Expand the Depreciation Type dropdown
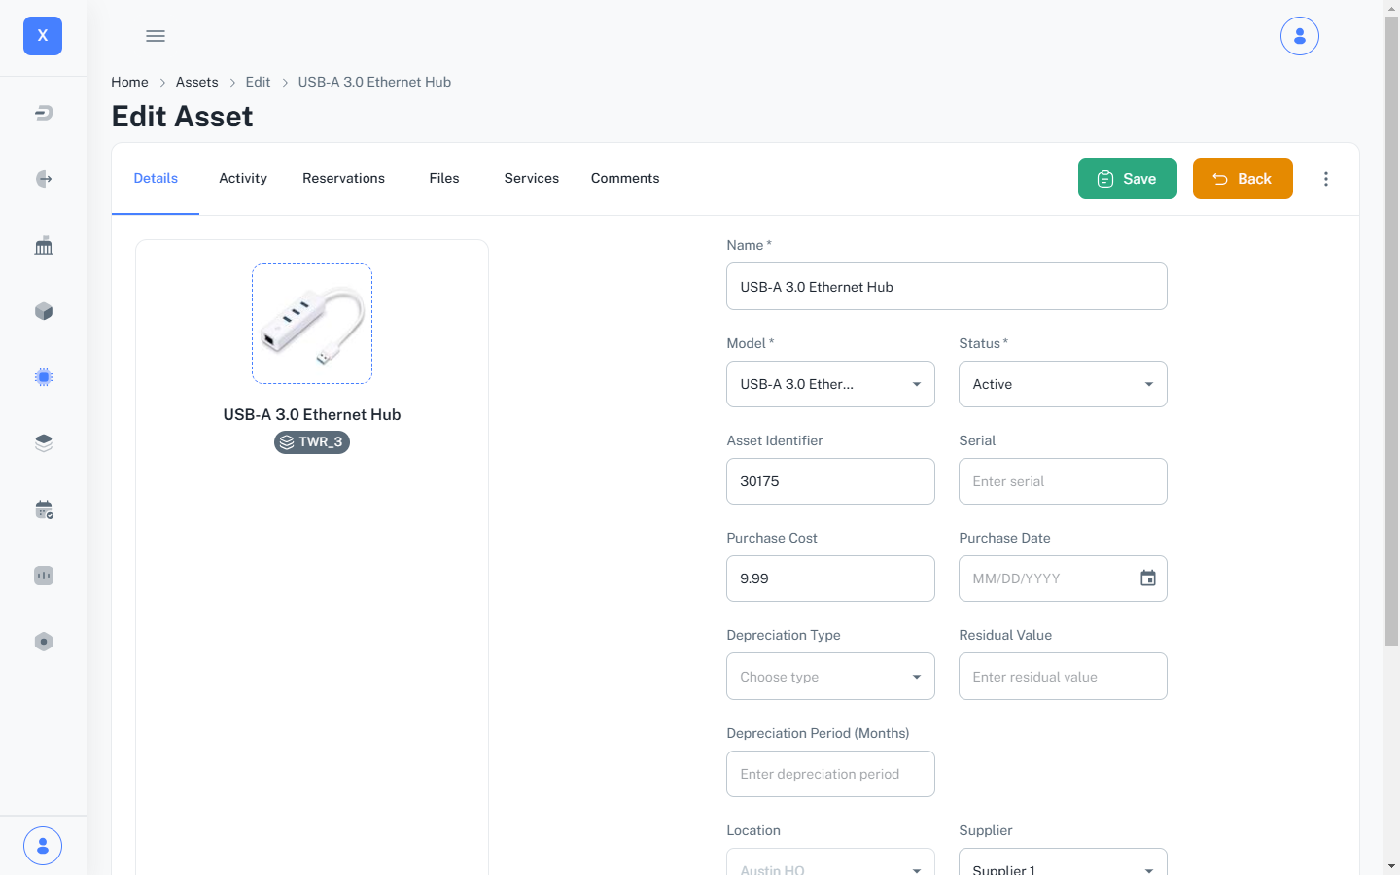The height and width of the screenshot is (875, 1400). pos(830,677)
